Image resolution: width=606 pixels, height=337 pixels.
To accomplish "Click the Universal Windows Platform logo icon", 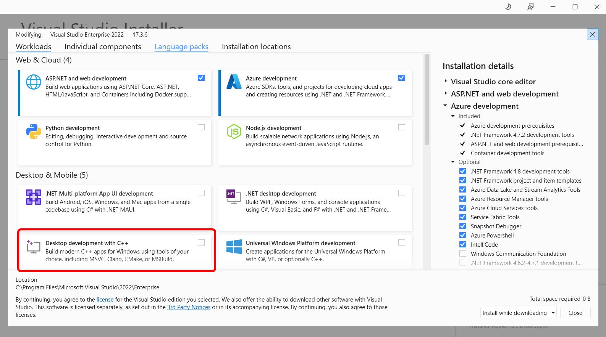I will [x=234, y=247].
